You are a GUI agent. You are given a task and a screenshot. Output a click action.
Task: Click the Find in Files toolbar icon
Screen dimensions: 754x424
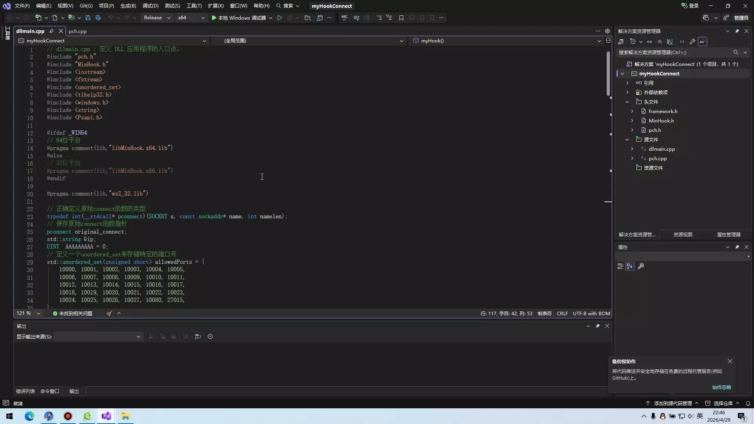(307, 18)
